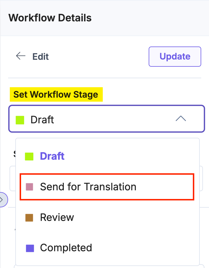
Task: Click the back arrow next to Edit
Action: click(x=20, y=56)
